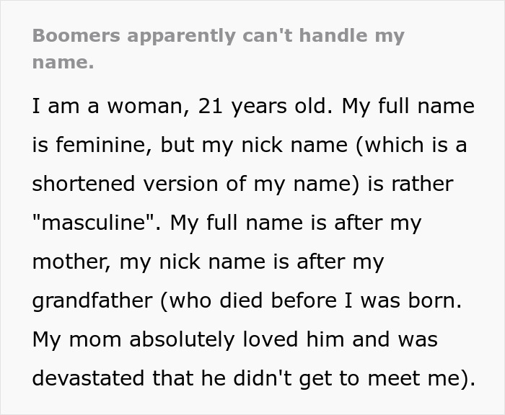Click the word "loved" in the paragraph

(x=271, y=339)
